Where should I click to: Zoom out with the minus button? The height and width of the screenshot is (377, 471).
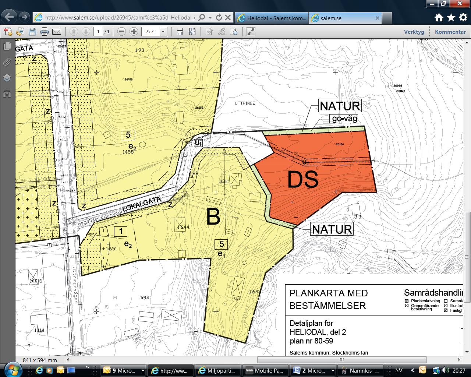(122, 32)
